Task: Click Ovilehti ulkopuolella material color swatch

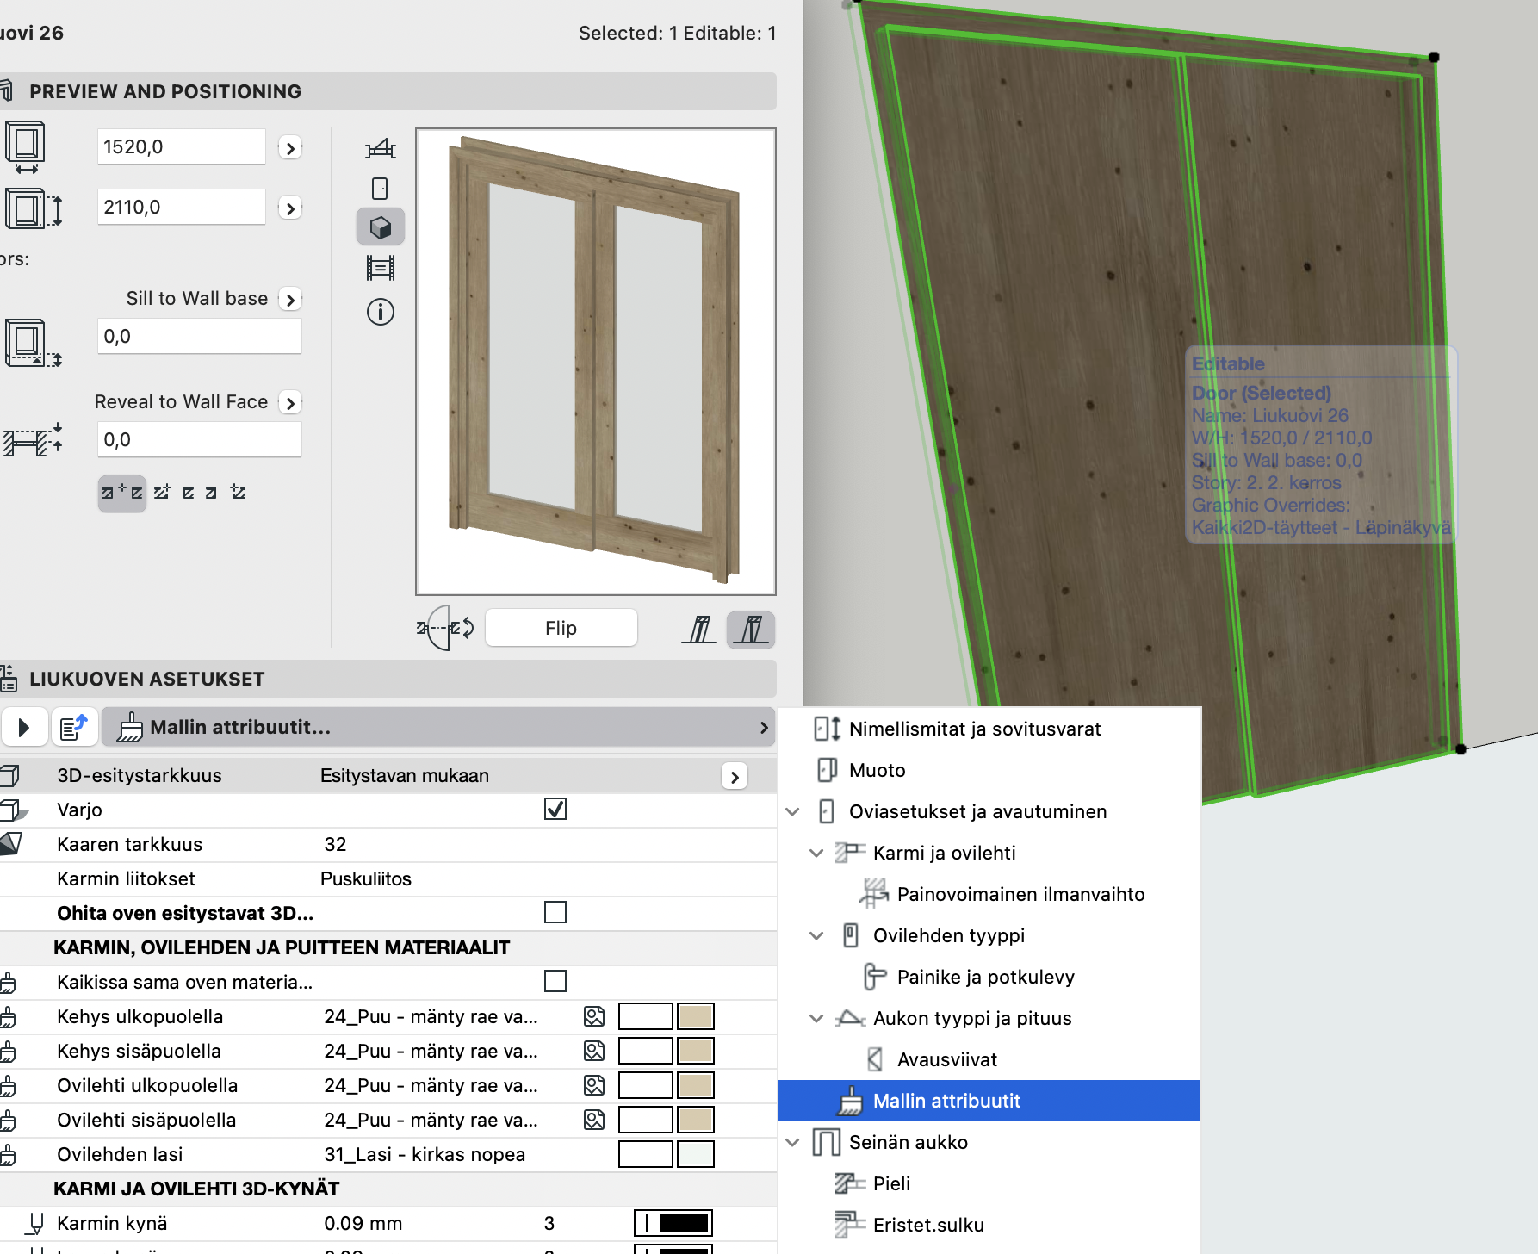Action: pos(695,1085)
